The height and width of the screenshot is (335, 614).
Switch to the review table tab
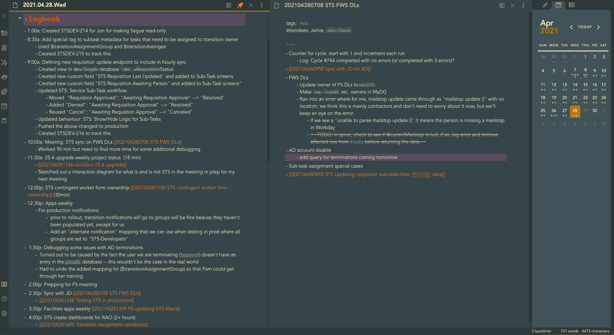point(572,5)
